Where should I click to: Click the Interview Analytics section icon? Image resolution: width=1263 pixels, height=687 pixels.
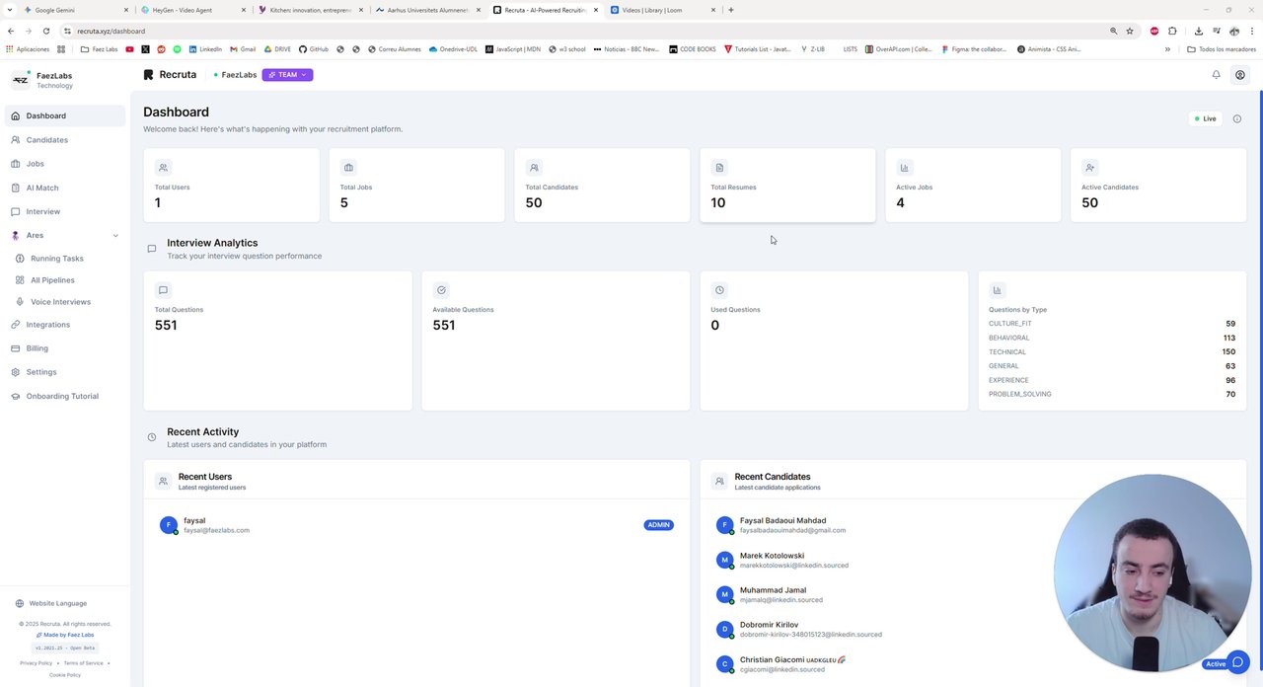click(151, 249)
